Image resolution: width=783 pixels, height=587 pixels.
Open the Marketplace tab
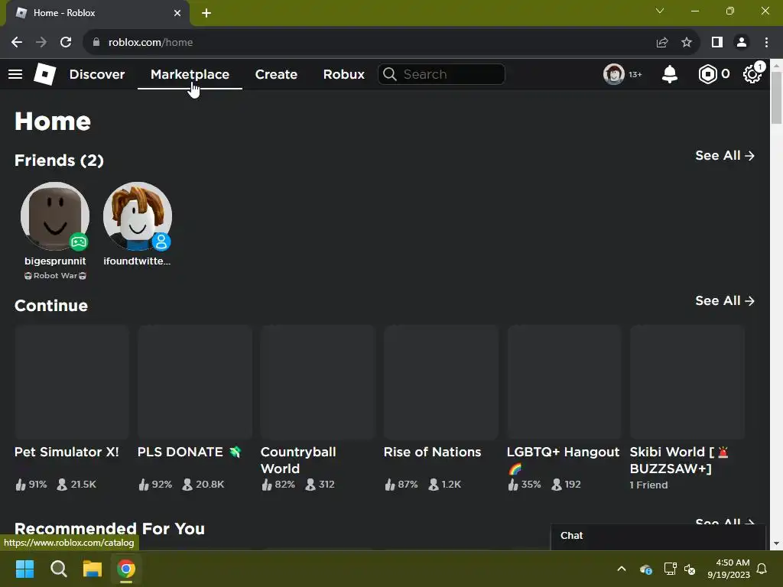click(x=190, y=74)
